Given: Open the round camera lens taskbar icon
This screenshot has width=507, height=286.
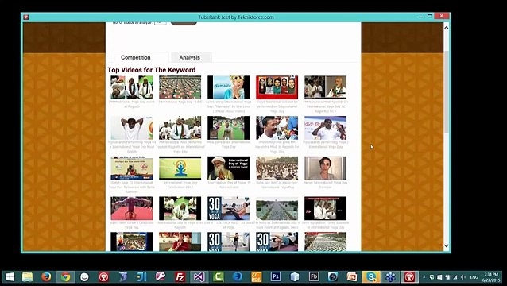Looking at the screenshot, I should [x=333, y=277].
